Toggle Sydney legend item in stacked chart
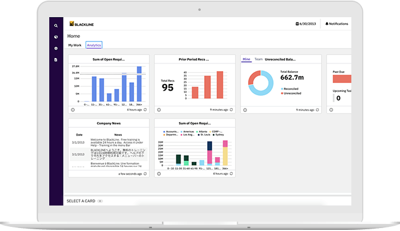The height and width of the screenshot is (231, 400). pyautogui.click(x=218, y=134)
